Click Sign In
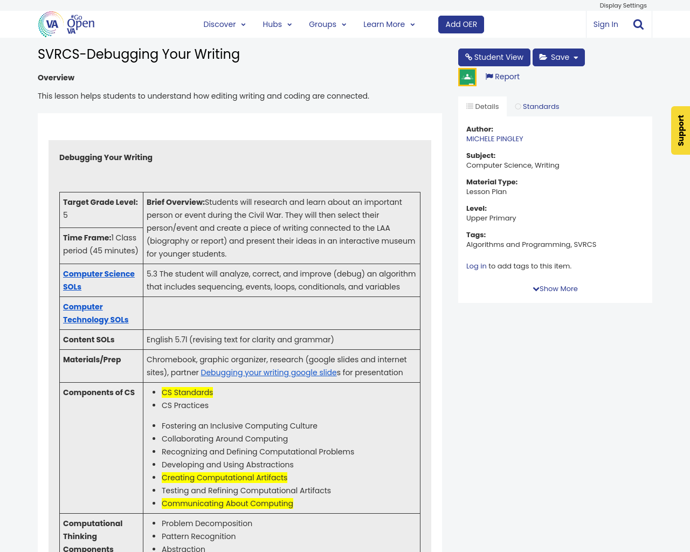Screen dimensions: 690x552 coord(605,24)
